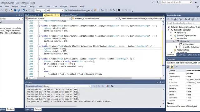This screenshot has width=200, height=112.
Task: Click the Quick Launch search box
Action: pos(177,2)
